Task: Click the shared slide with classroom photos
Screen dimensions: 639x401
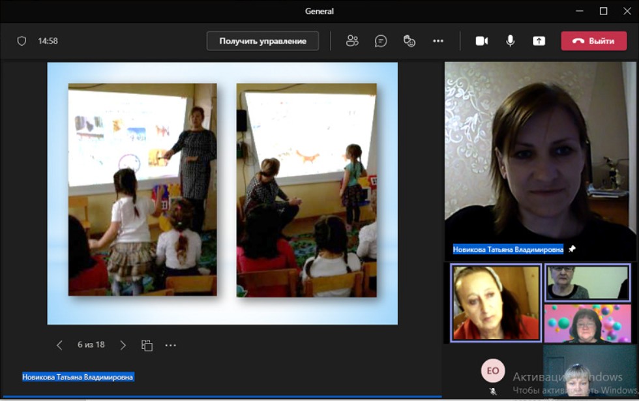Action: [222, 193]
